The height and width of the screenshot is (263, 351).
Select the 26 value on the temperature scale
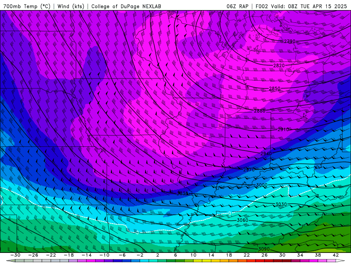point(265,255)
